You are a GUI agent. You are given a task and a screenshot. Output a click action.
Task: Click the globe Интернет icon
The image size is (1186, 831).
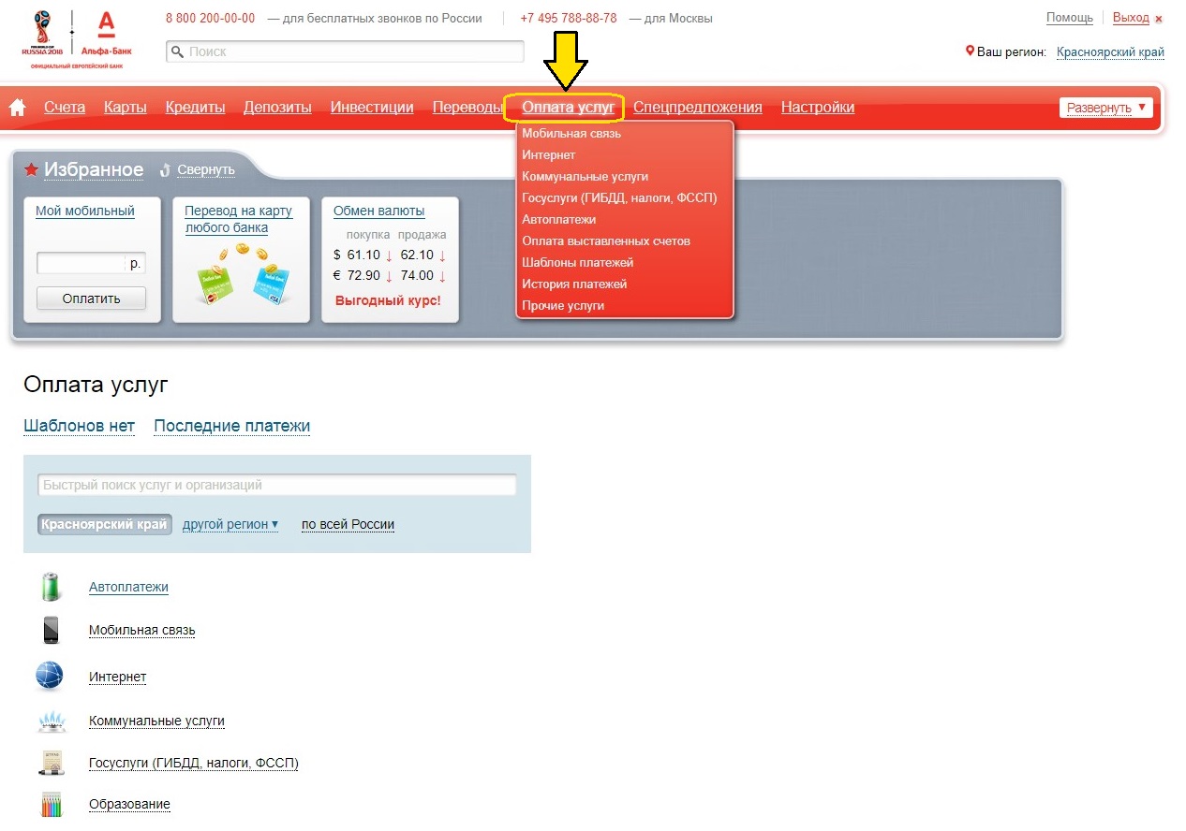tap(50, 676)
